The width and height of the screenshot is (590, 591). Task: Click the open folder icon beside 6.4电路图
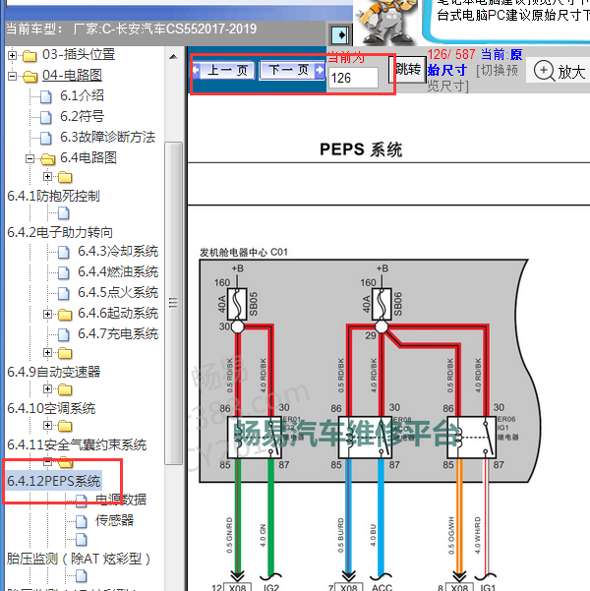click(x=47, y=159)
